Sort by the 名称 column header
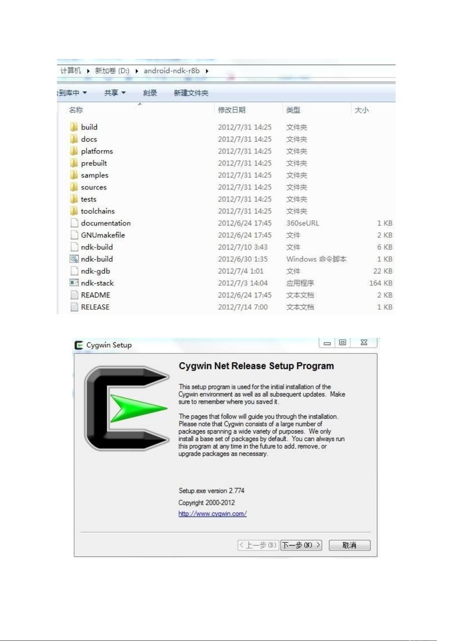Viewport: 453px width, 641px height. click(76, 110)
